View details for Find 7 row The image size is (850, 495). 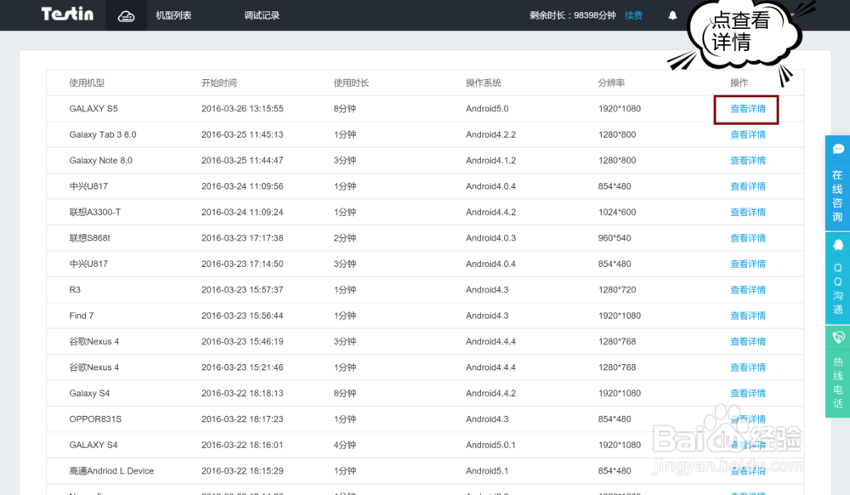tap(747, 316)
